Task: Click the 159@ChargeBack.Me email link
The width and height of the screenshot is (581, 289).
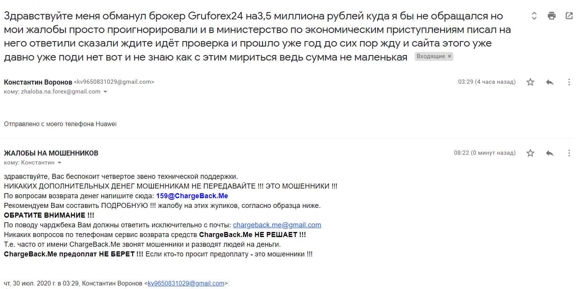Action: [192, 196]
